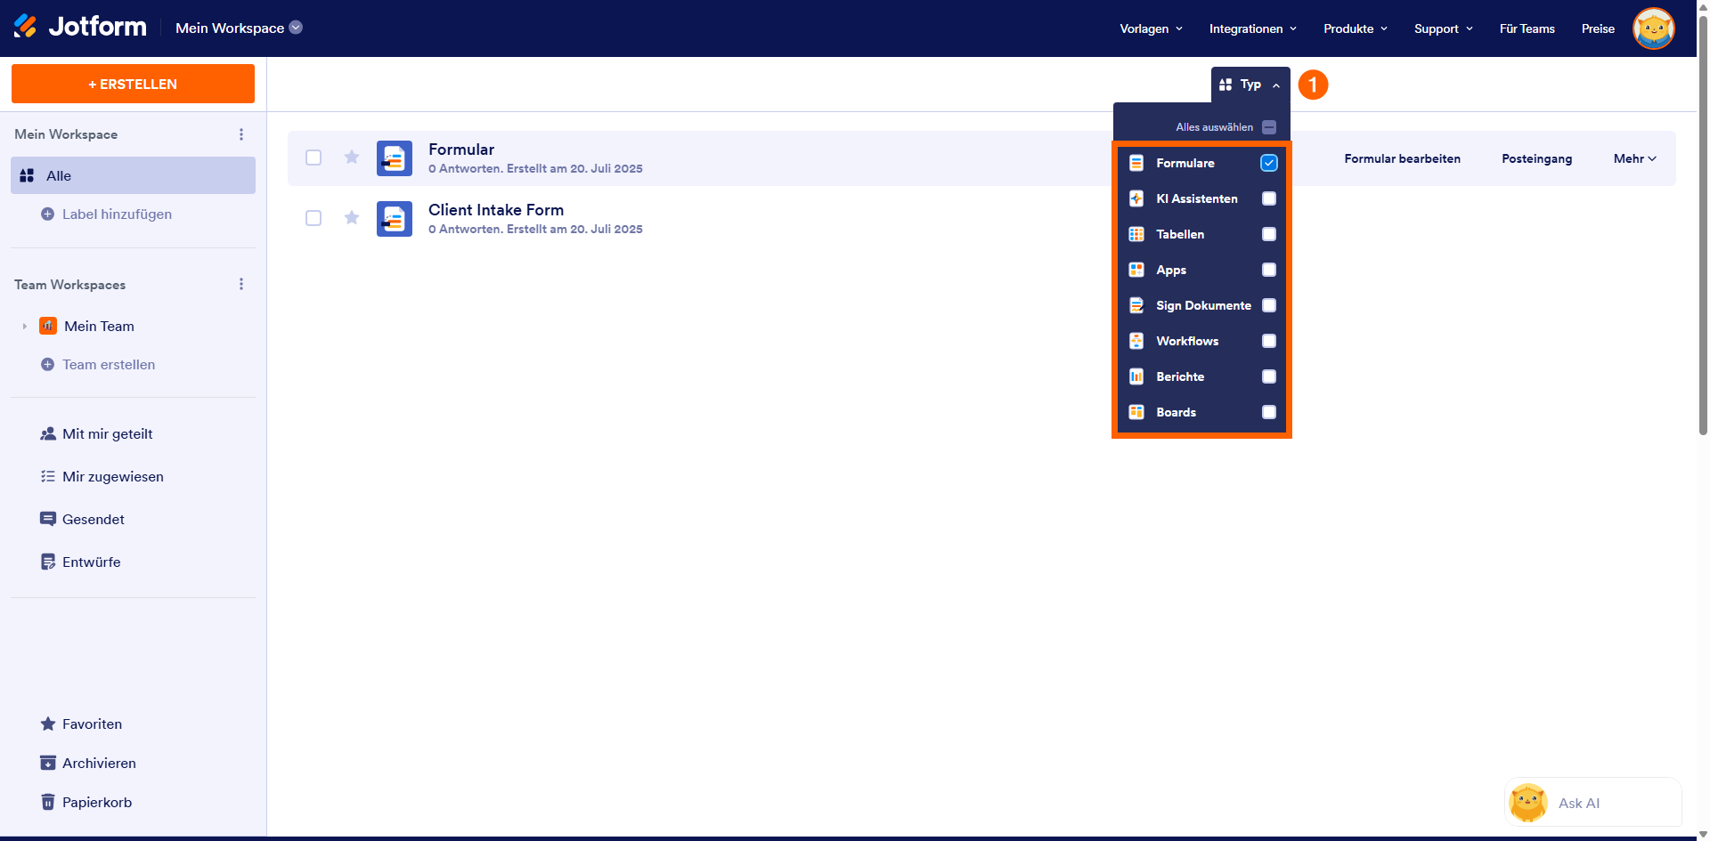
Task: Click the ERSTELLEN button
Action: click(133, 84)
